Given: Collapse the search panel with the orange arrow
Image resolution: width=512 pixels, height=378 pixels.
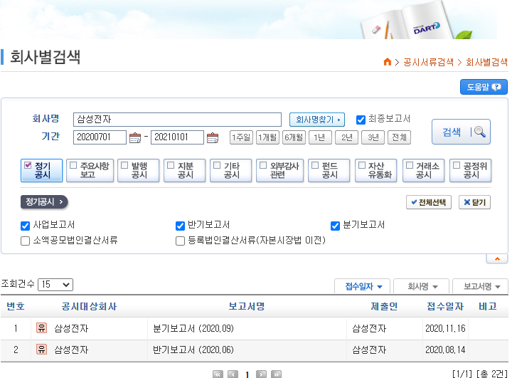Looking at the screenshot, I should coord(497,258).
